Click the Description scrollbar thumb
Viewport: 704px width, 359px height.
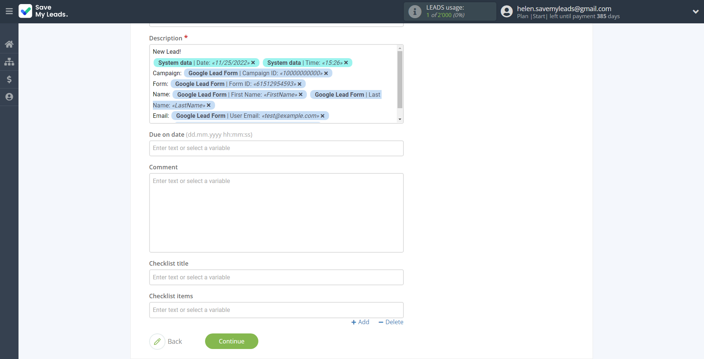tap(400, 80)
